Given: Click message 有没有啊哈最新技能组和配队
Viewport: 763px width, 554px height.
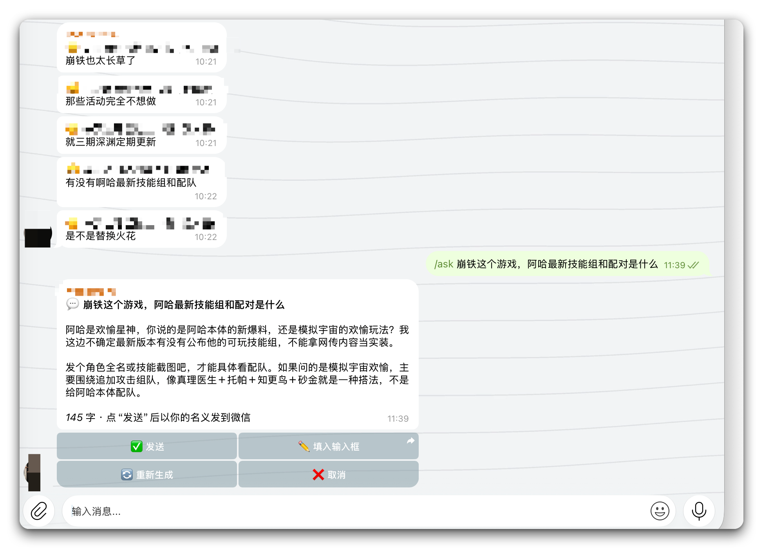Looking at the screenshot, I should (131, 182).
